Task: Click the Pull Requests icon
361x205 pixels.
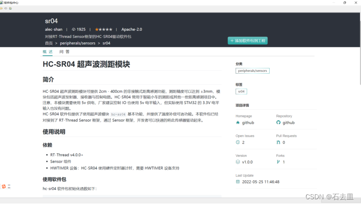Action: click(278, 142)
